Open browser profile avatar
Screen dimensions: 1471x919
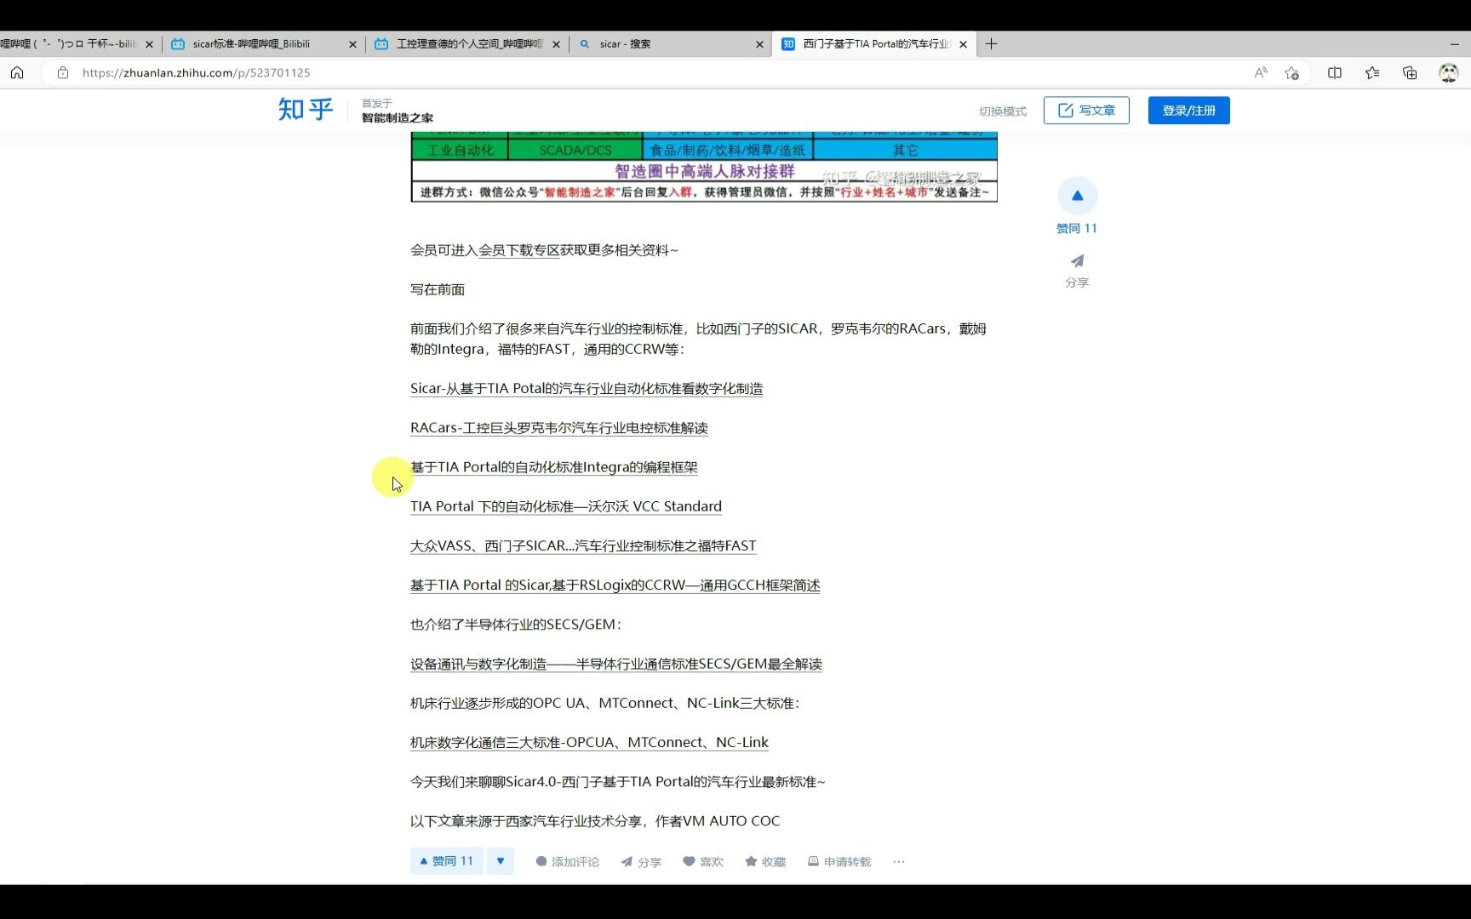[1448, 72]
